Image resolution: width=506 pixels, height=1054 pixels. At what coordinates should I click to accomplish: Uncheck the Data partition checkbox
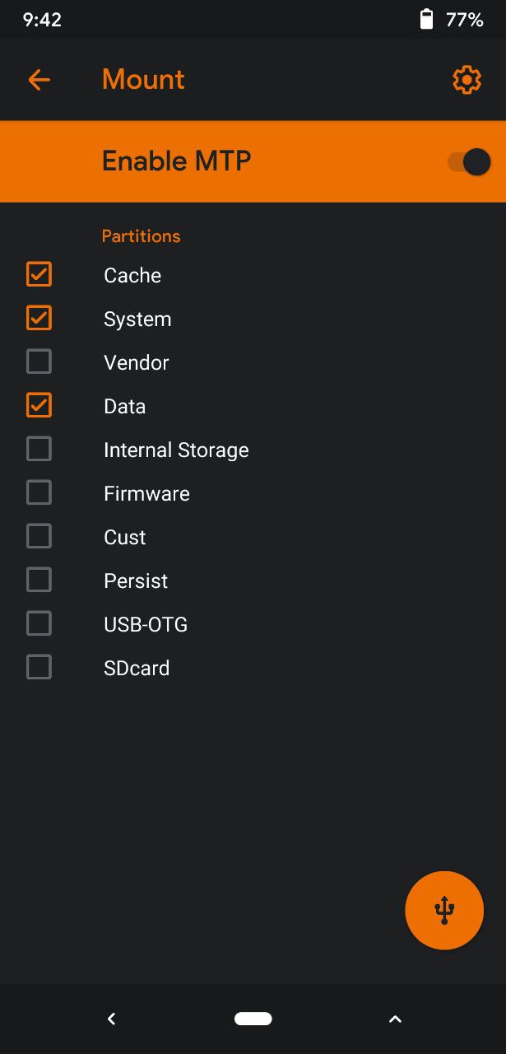pos(39,405)
